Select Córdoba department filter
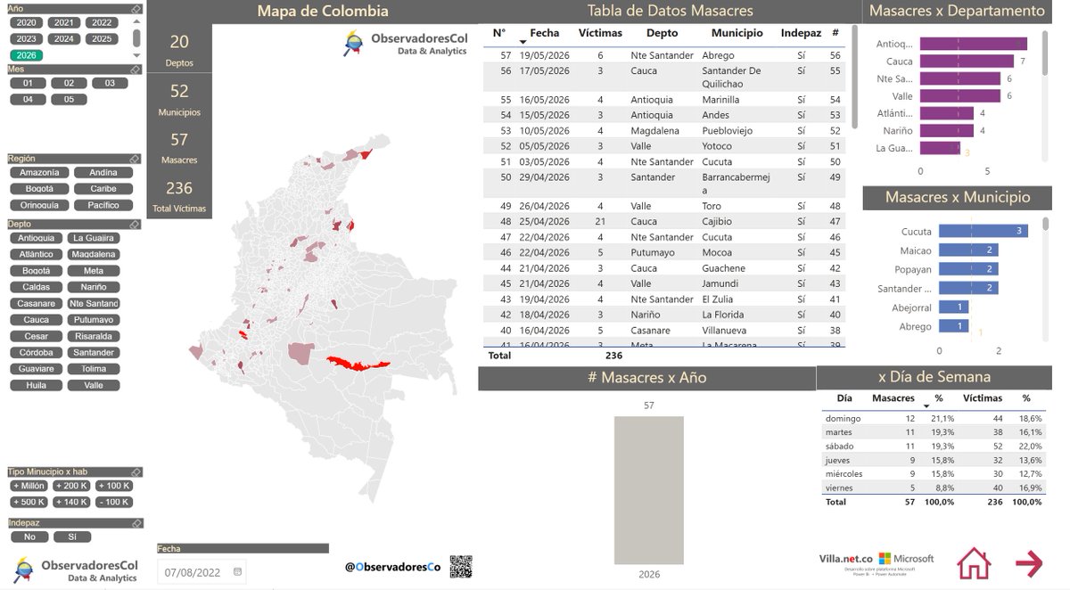 click(x=37, y=353)
